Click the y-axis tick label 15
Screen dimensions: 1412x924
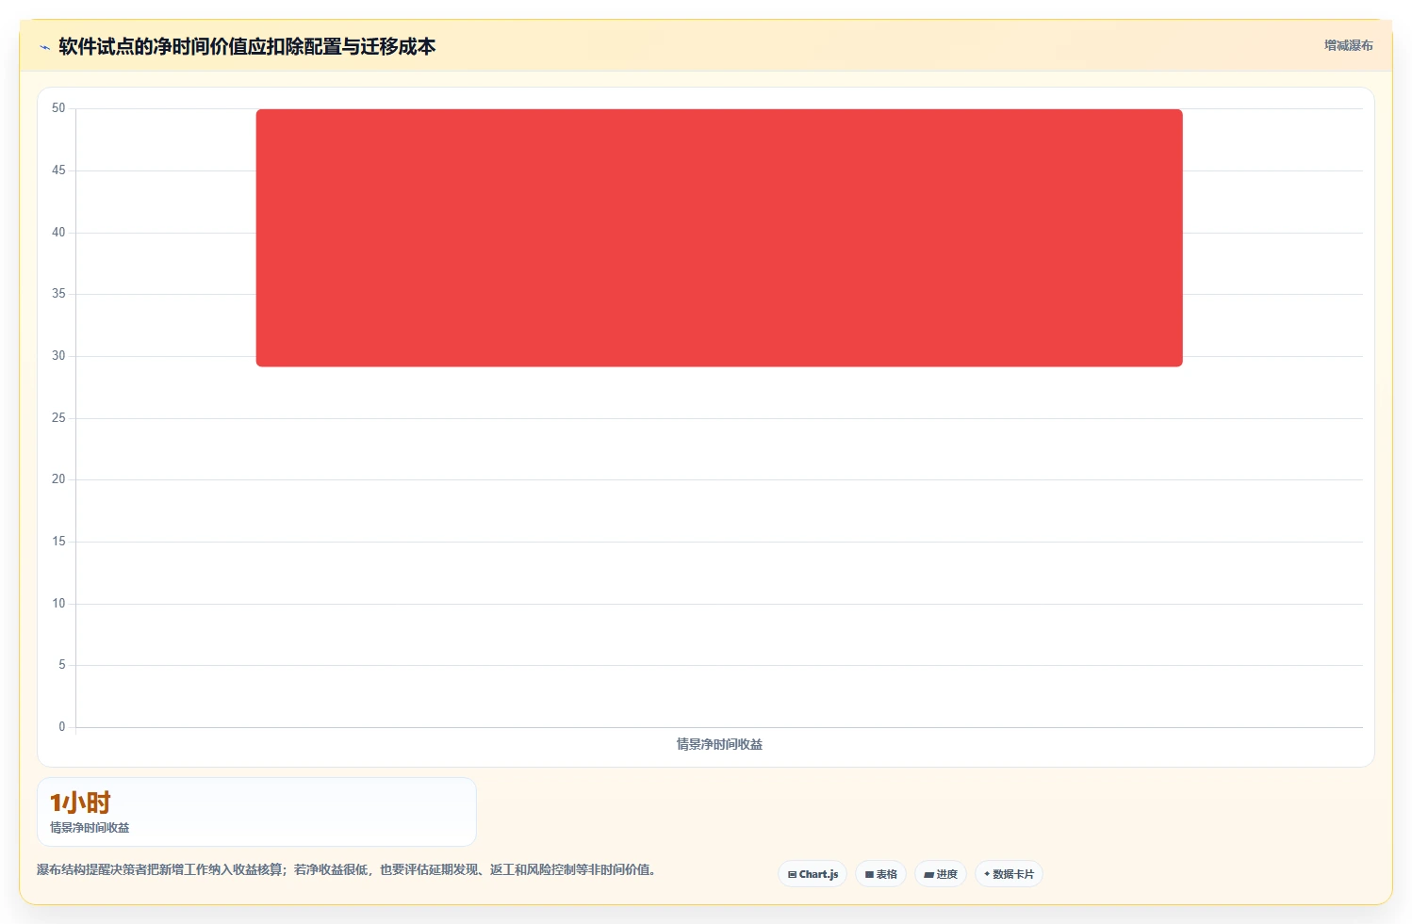pyautogui.click(x=58, y=542)
